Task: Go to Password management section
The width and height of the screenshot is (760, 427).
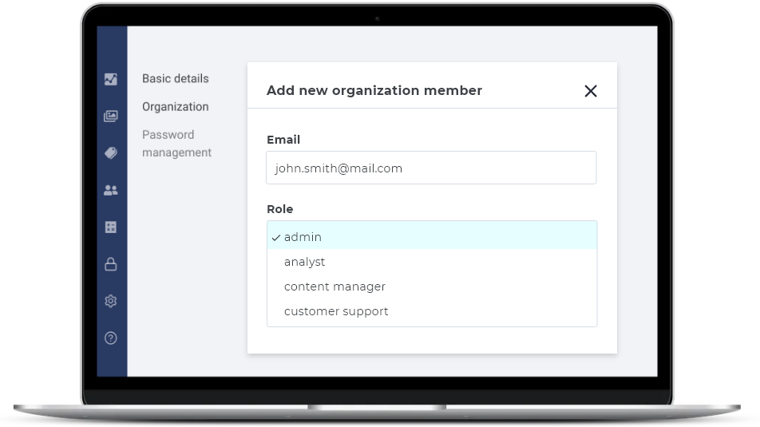Action: (176, 144)
